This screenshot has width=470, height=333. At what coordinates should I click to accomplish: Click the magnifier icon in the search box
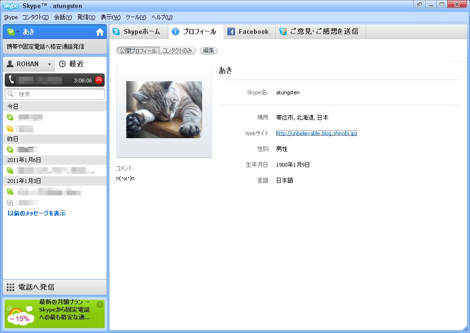[x=10, y=94]
